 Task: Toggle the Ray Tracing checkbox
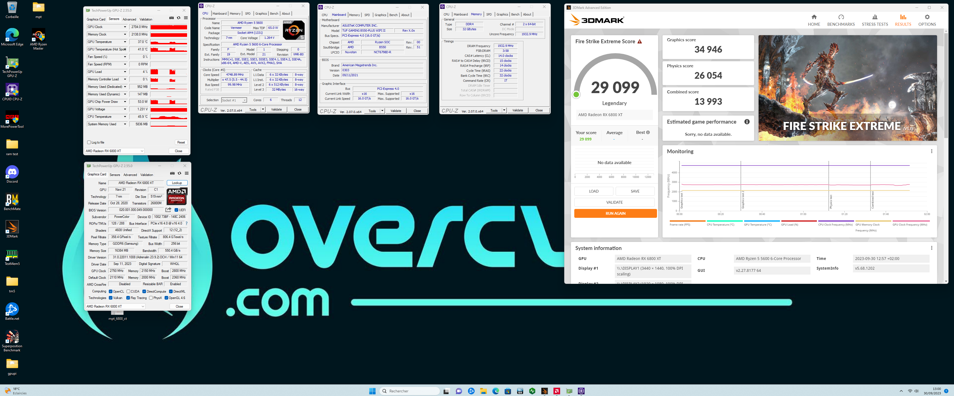coord(128,298)
